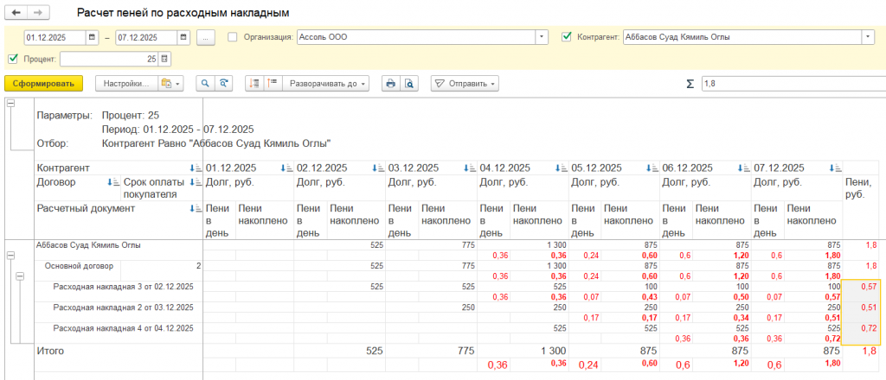Screen dimensions: 886x380
Task: Click the back navigation arrow
Action: tap(16, 14)
